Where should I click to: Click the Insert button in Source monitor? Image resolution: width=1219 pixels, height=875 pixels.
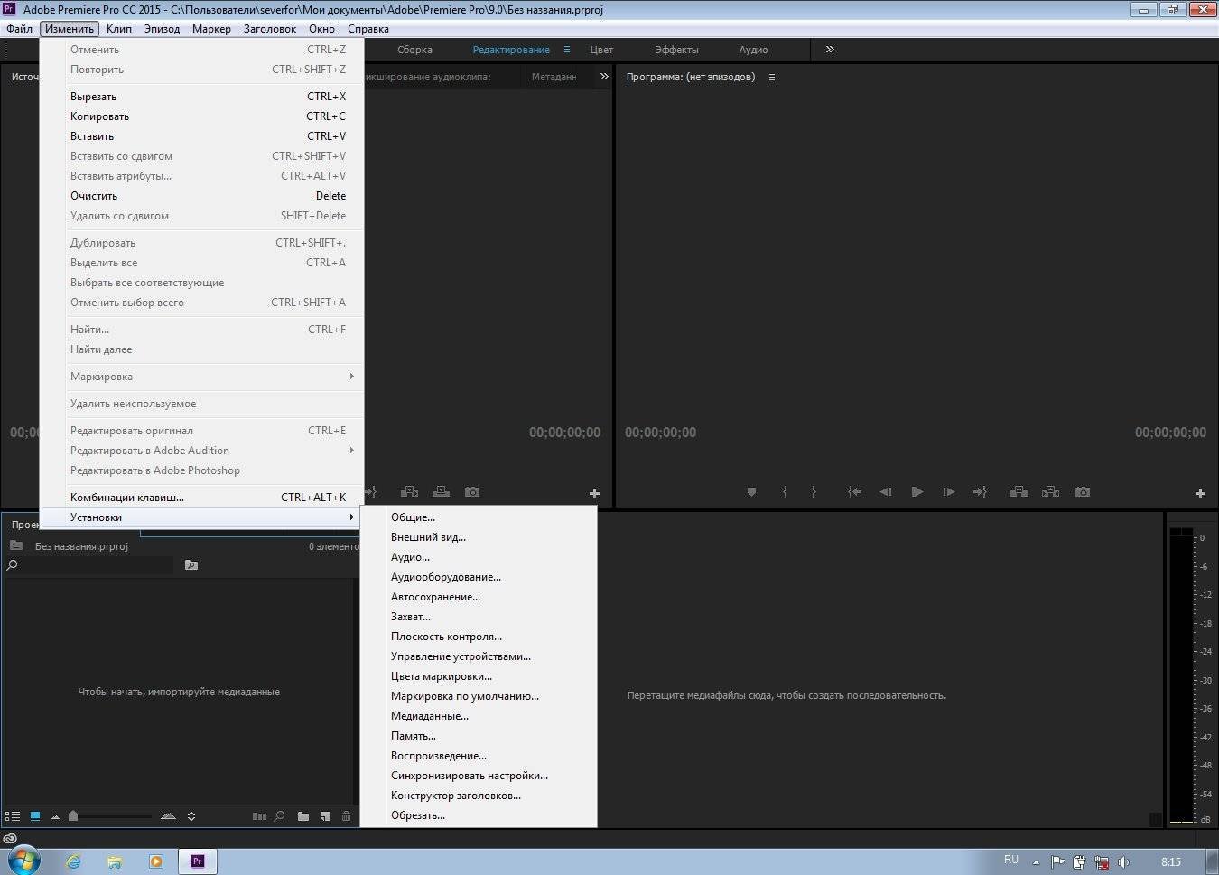409,492
